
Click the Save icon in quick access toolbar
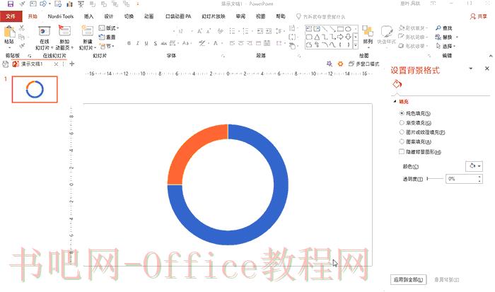pos(11,4)
